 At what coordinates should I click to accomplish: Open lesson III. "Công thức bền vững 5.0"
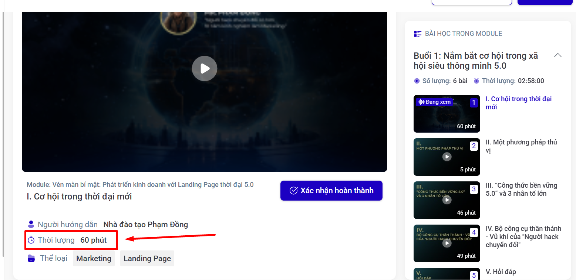coord(521,189)
